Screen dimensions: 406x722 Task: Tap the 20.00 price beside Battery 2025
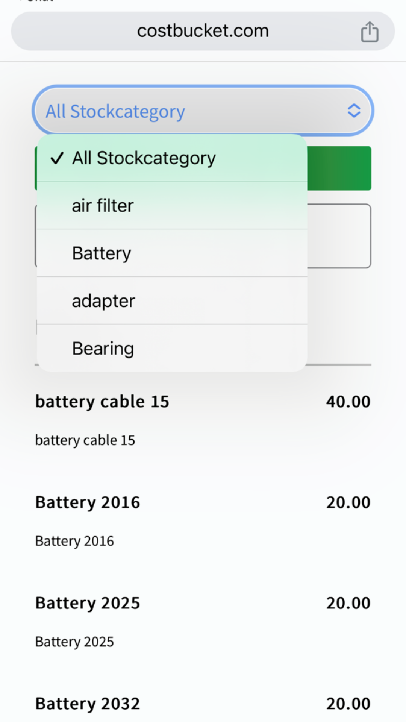coord(348,603)
